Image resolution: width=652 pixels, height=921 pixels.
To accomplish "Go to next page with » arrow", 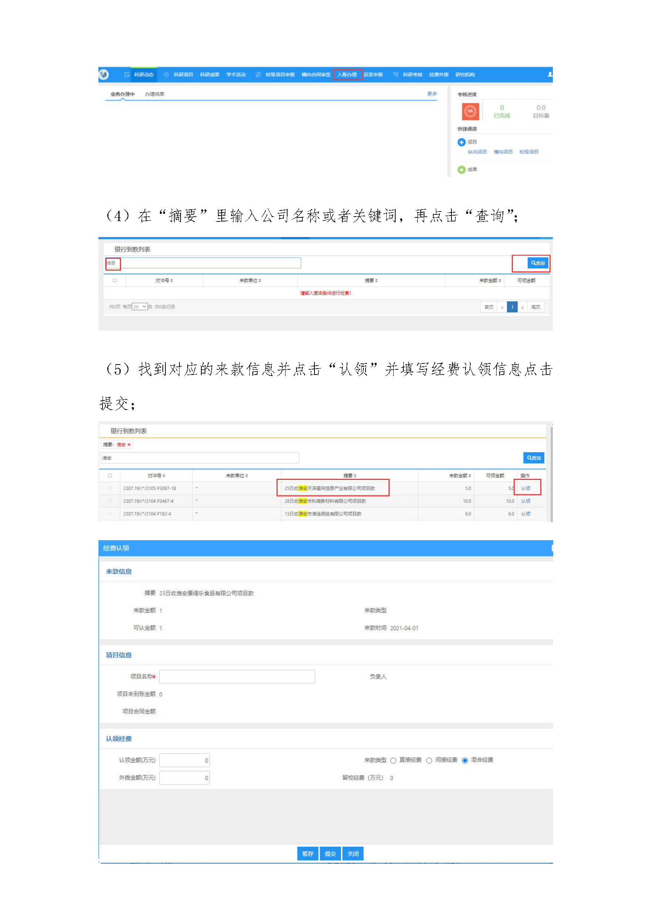I will click(x=522, y=307).
